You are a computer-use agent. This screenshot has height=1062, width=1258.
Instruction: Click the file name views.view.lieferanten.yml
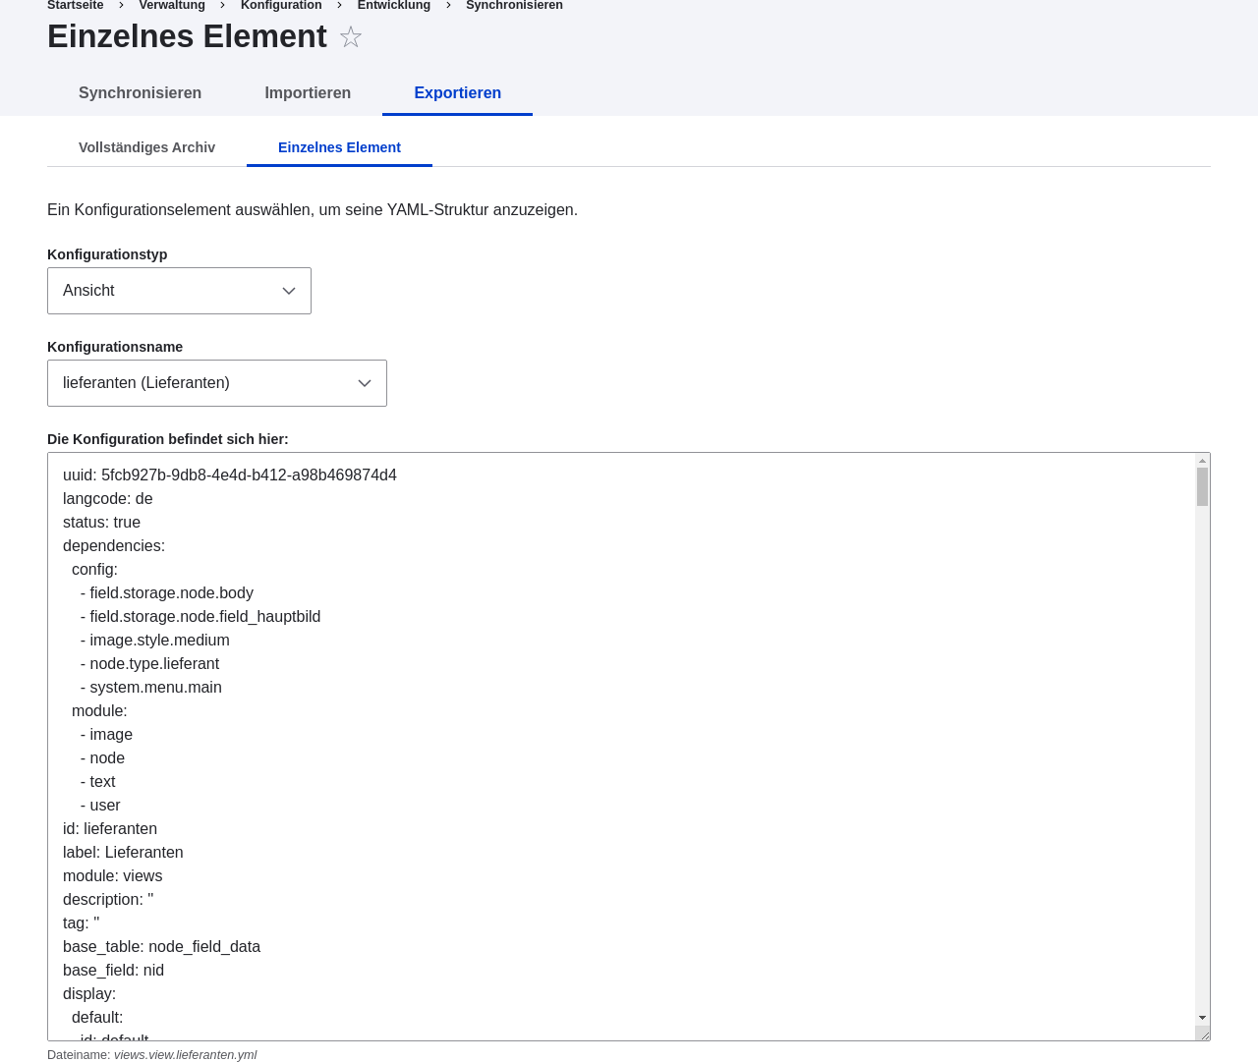point(186,1055)
